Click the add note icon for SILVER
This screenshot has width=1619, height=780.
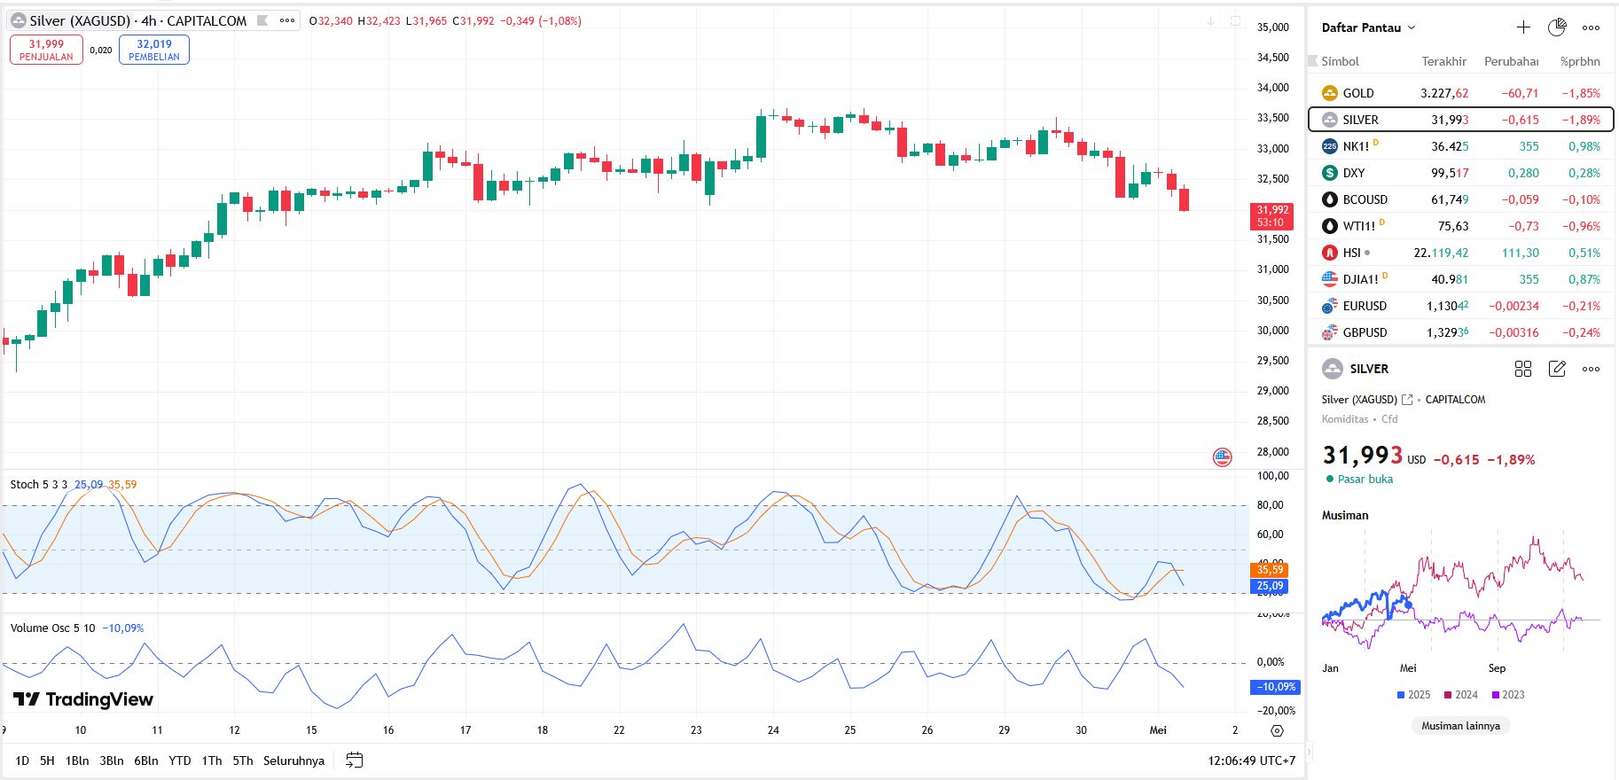(1557, 369)
